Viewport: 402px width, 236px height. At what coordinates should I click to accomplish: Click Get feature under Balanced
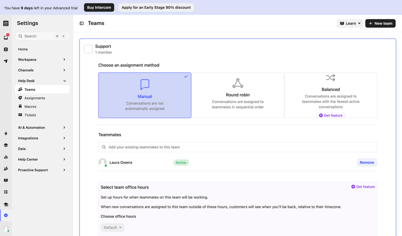[331, 115]
